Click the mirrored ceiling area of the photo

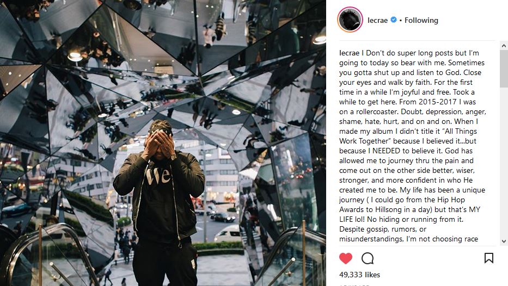162,58
